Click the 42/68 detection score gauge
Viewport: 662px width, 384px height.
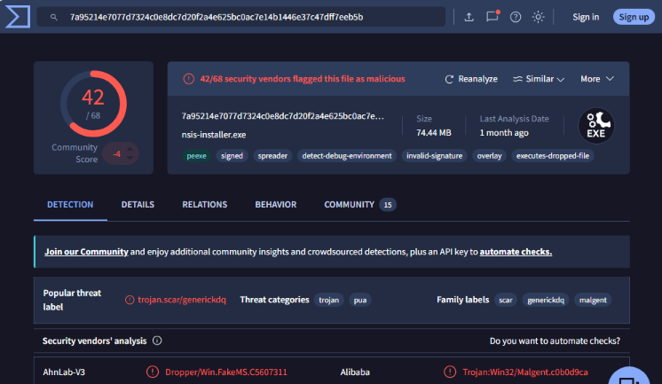click(93, 104)
